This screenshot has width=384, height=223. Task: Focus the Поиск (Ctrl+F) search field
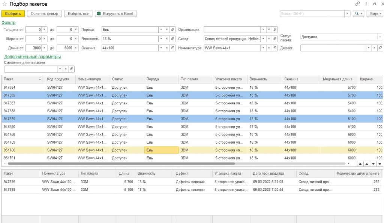pyautogui.click(x=312, y=14)
